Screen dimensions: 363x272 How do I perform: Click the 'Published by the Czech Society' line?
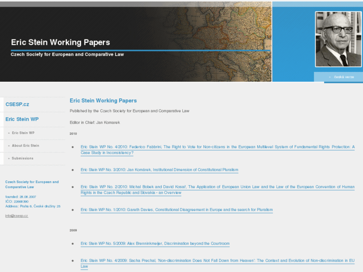click(x=129, y=111)
